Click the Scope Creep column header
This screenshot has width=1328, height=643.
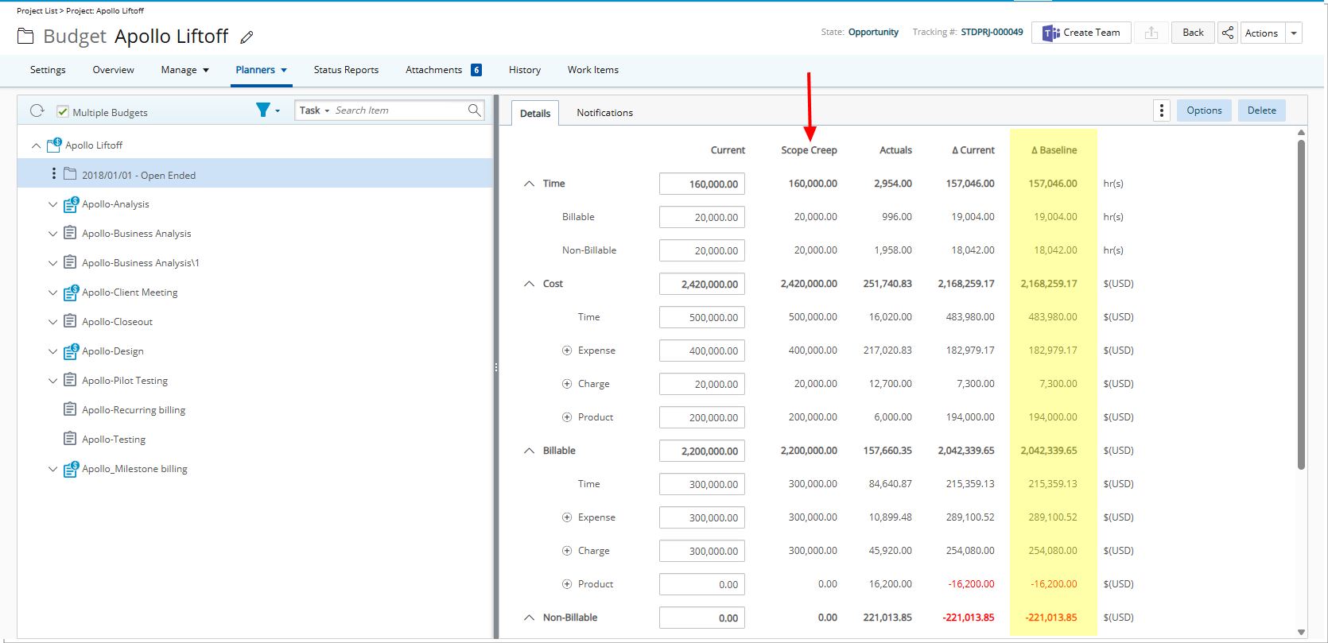pos(809,150)
